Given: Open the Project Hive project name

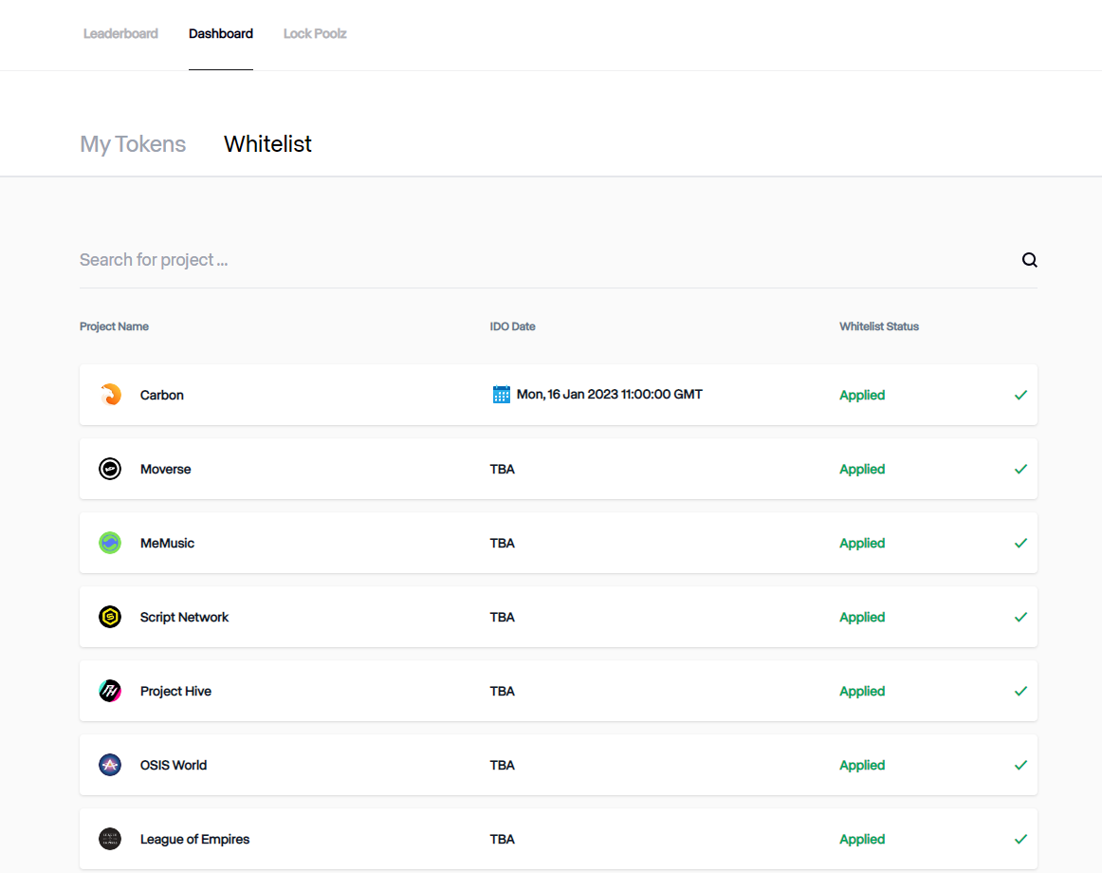Looking at the screenshot, I should tap(175, 691).
